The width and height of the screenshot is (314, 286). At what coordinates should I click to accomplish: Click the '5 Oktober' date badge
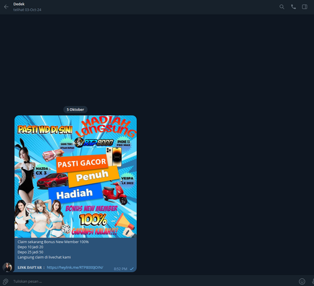pos(75,109)
